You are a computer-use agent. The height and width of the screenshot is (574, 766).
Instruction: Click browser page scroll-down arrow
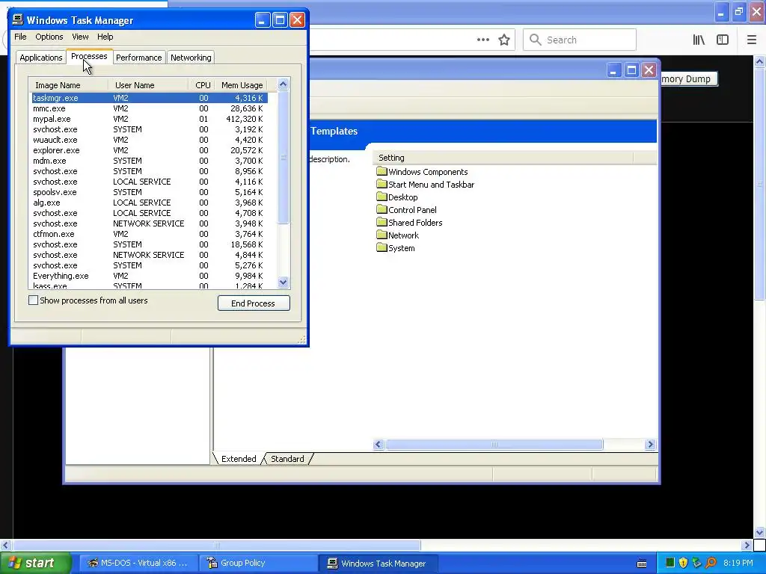point(759,532)
